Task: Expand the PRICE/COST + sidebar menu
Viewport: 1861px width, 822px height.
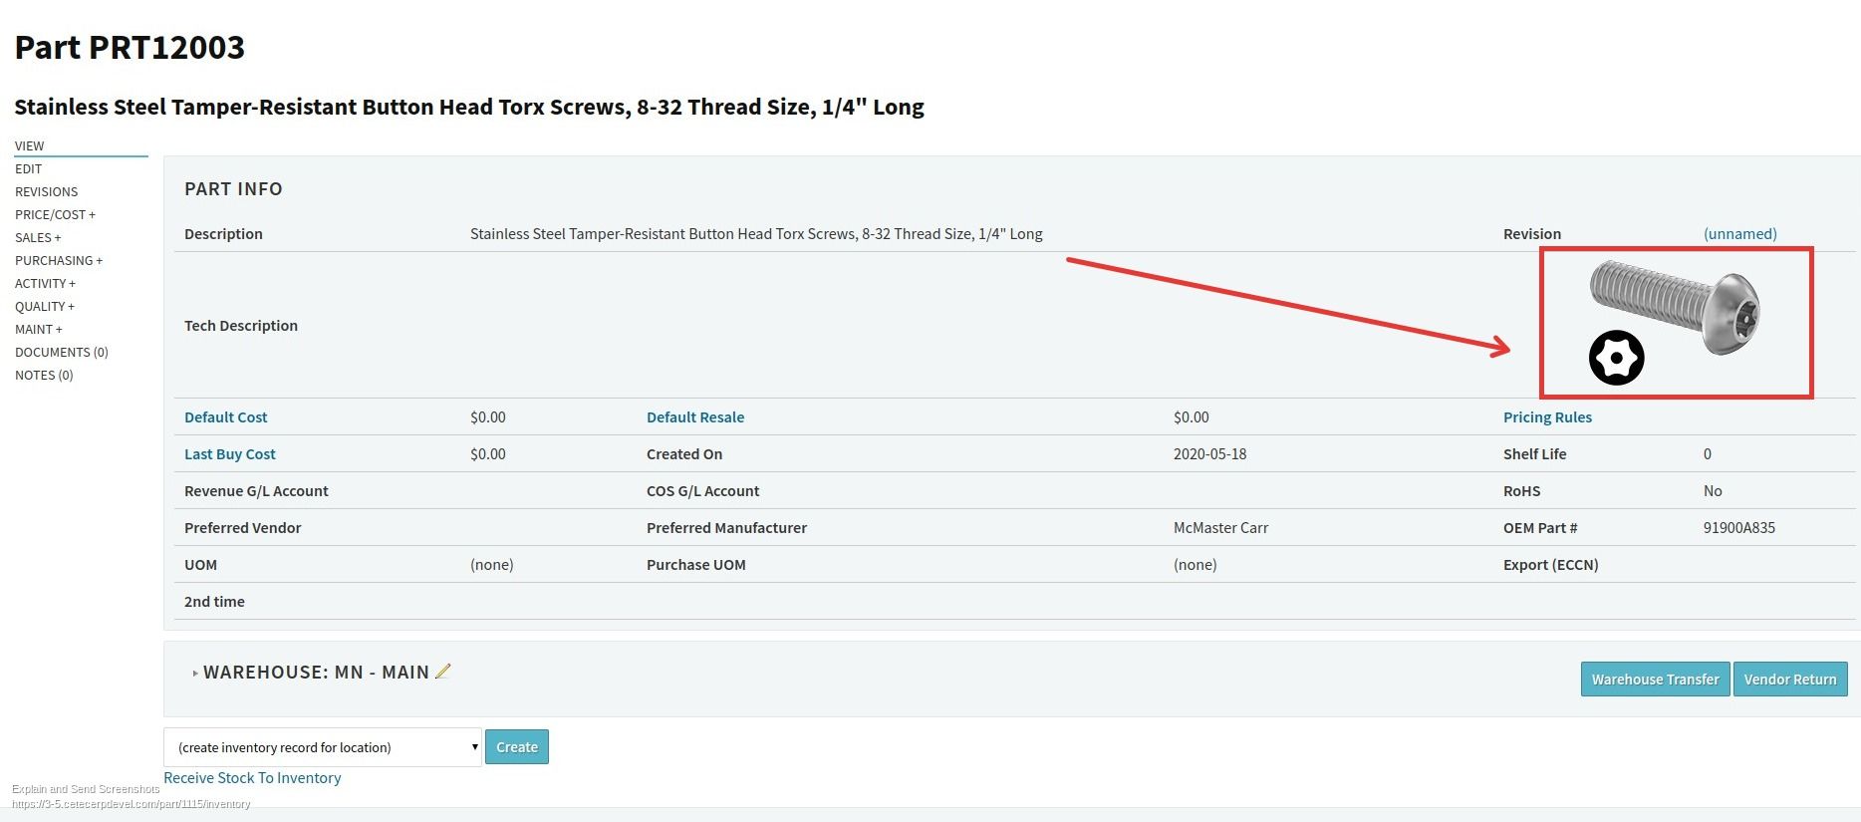Action: tap(55, 214)
